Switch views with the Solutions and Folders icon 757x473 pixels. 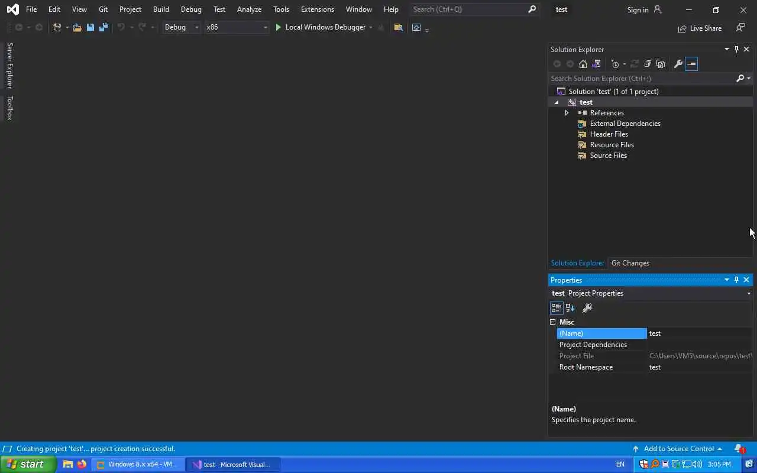point(596,64)
